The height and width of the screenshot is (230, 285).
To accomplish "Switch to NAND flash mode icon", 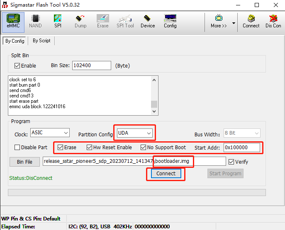I will tap(35, 21).
